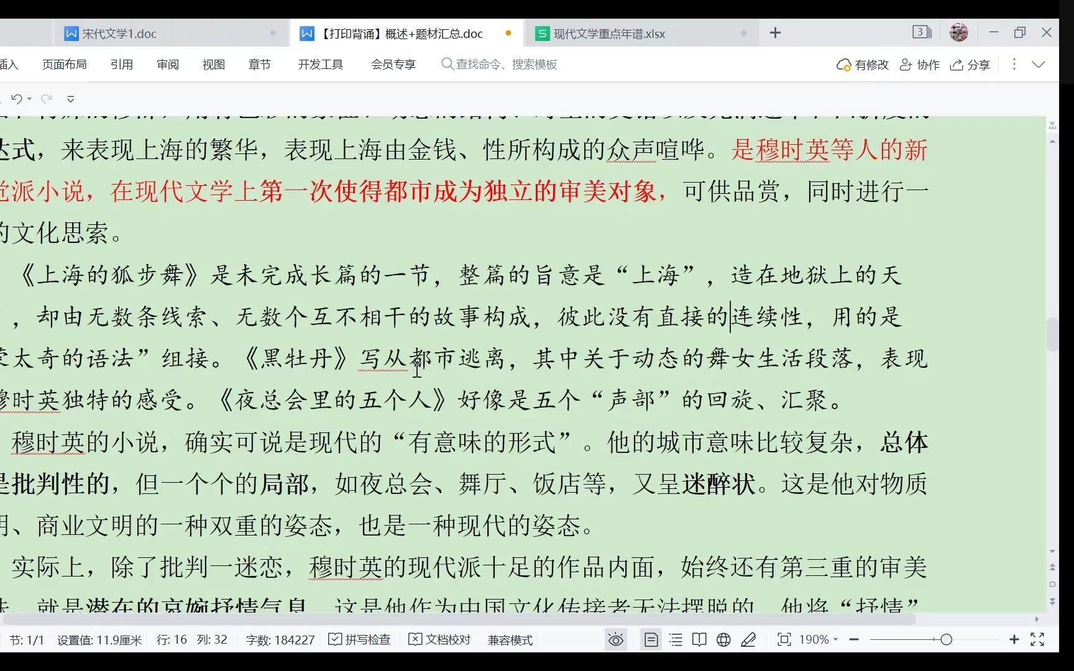This screenshot has height=671, width=1074.
Task: Click text 《夜总会里的五个人》 in document
Action: tap(333, 400)
